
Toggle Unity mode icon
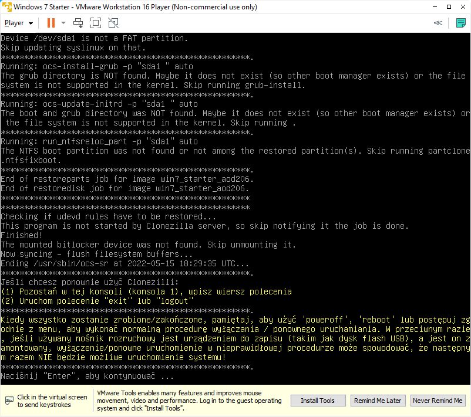[x=113, y=23]
